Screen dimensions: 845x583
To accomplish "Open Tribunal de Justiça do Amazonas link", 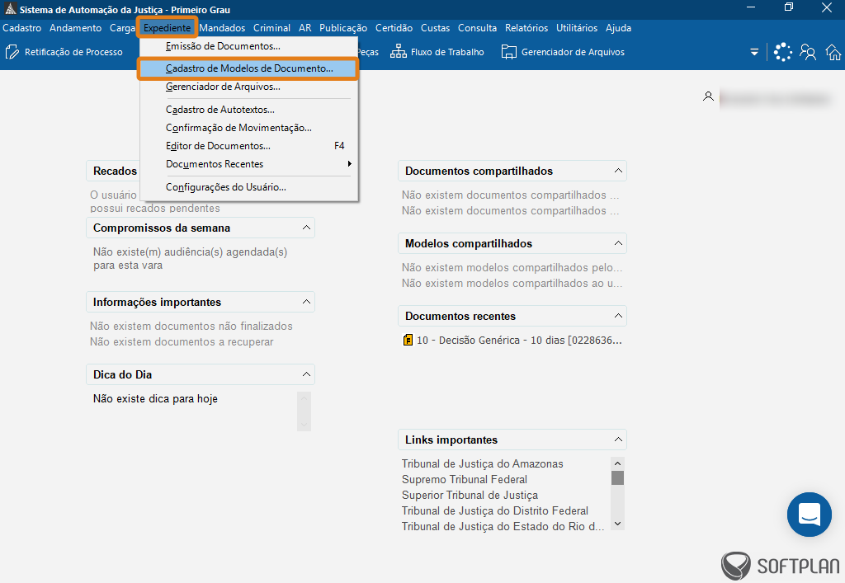I will click(482, 463).
